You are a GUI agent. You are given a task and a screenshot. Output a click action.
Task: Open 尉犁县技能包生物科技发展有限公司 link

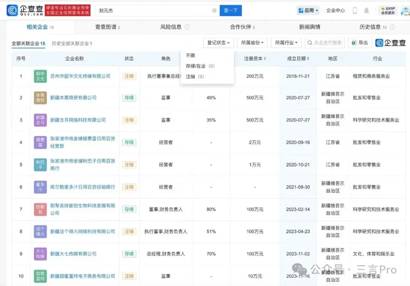pyautogui.click(x=83, y=209)
